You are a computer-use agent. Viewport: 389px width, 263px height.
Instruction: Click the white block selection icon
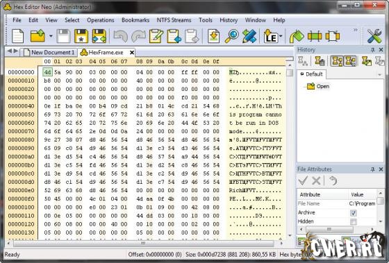click(333, 37)
